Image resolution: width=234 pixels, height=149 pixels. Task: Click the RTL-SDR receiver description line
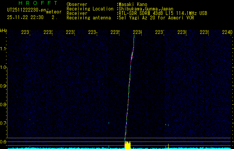coord(163,13)
